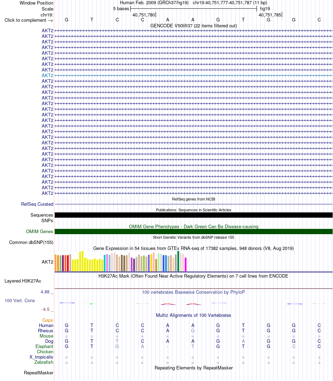Image resolution: width=333 pixels, height=381 pixels.
Task: Click the pale mismatched G in Rhesus row
Action: (193, 331)
